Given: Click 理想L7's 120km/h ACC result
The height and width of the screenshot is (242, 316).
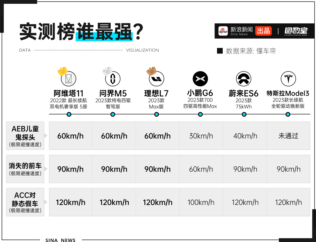Looking at the screenshot, I should 158,202.
